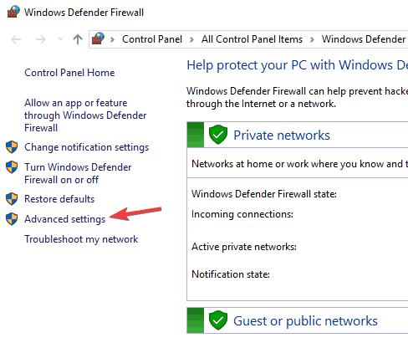Image resolution: width=408 pixels, height=348 pixels.
Task: Click the firewall icon in address bar
Action: pyautogui.click(x=99, y=38)
